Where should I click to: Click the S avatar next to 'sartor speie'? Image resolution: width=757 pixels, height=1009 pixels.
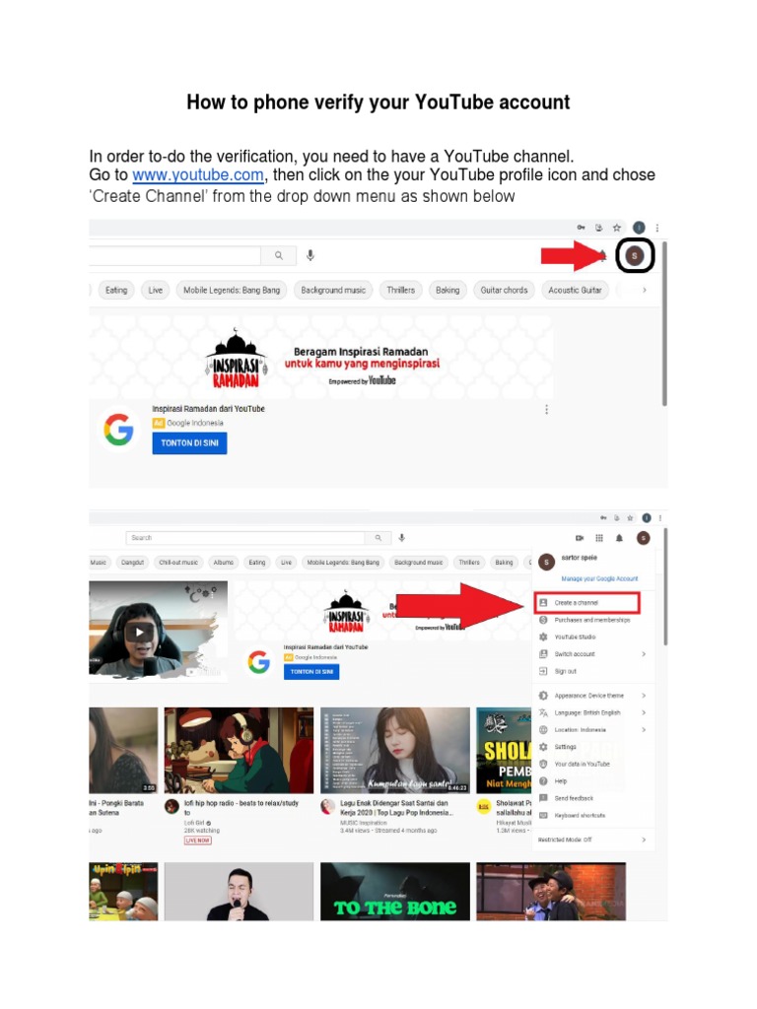click(x=546, y=562)
